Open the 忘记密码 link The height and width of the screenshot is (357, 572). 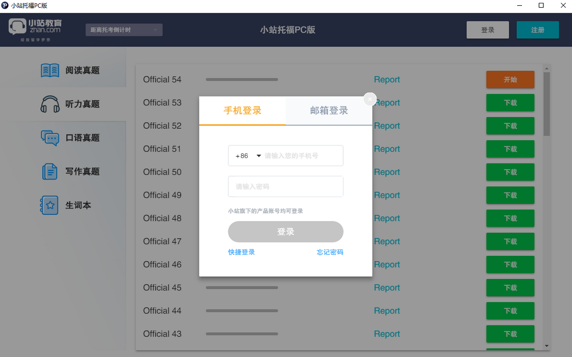click(330, 252)
